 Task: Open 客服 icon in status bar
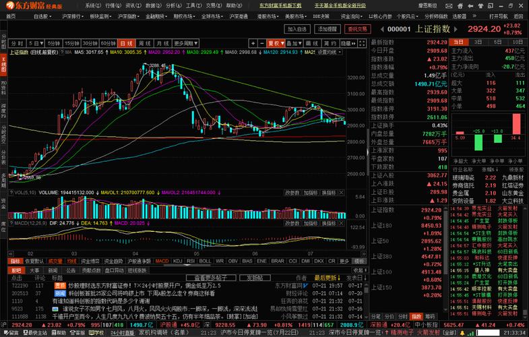pyautogui.click(x=77, y=333)
